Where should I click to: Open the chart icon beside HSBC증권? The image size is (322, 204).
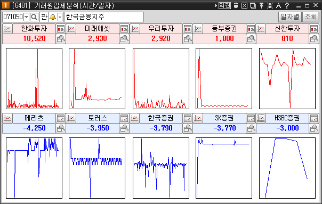261,118
